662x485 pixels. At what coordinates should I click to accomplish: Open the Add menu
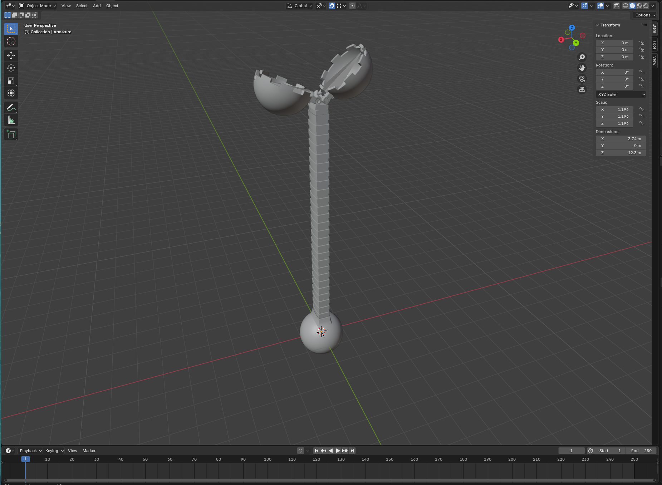[x=97, y=6]
